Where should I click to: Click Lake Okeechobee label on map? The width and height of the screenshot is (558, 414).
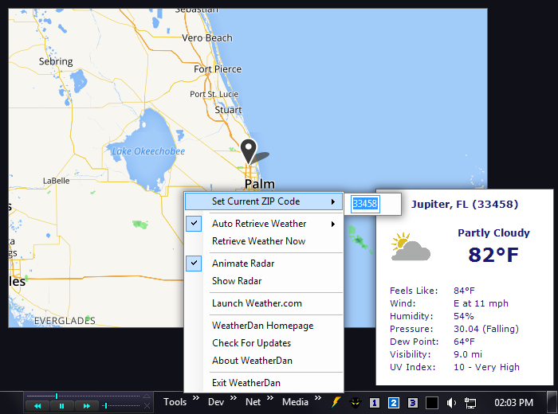148,151
